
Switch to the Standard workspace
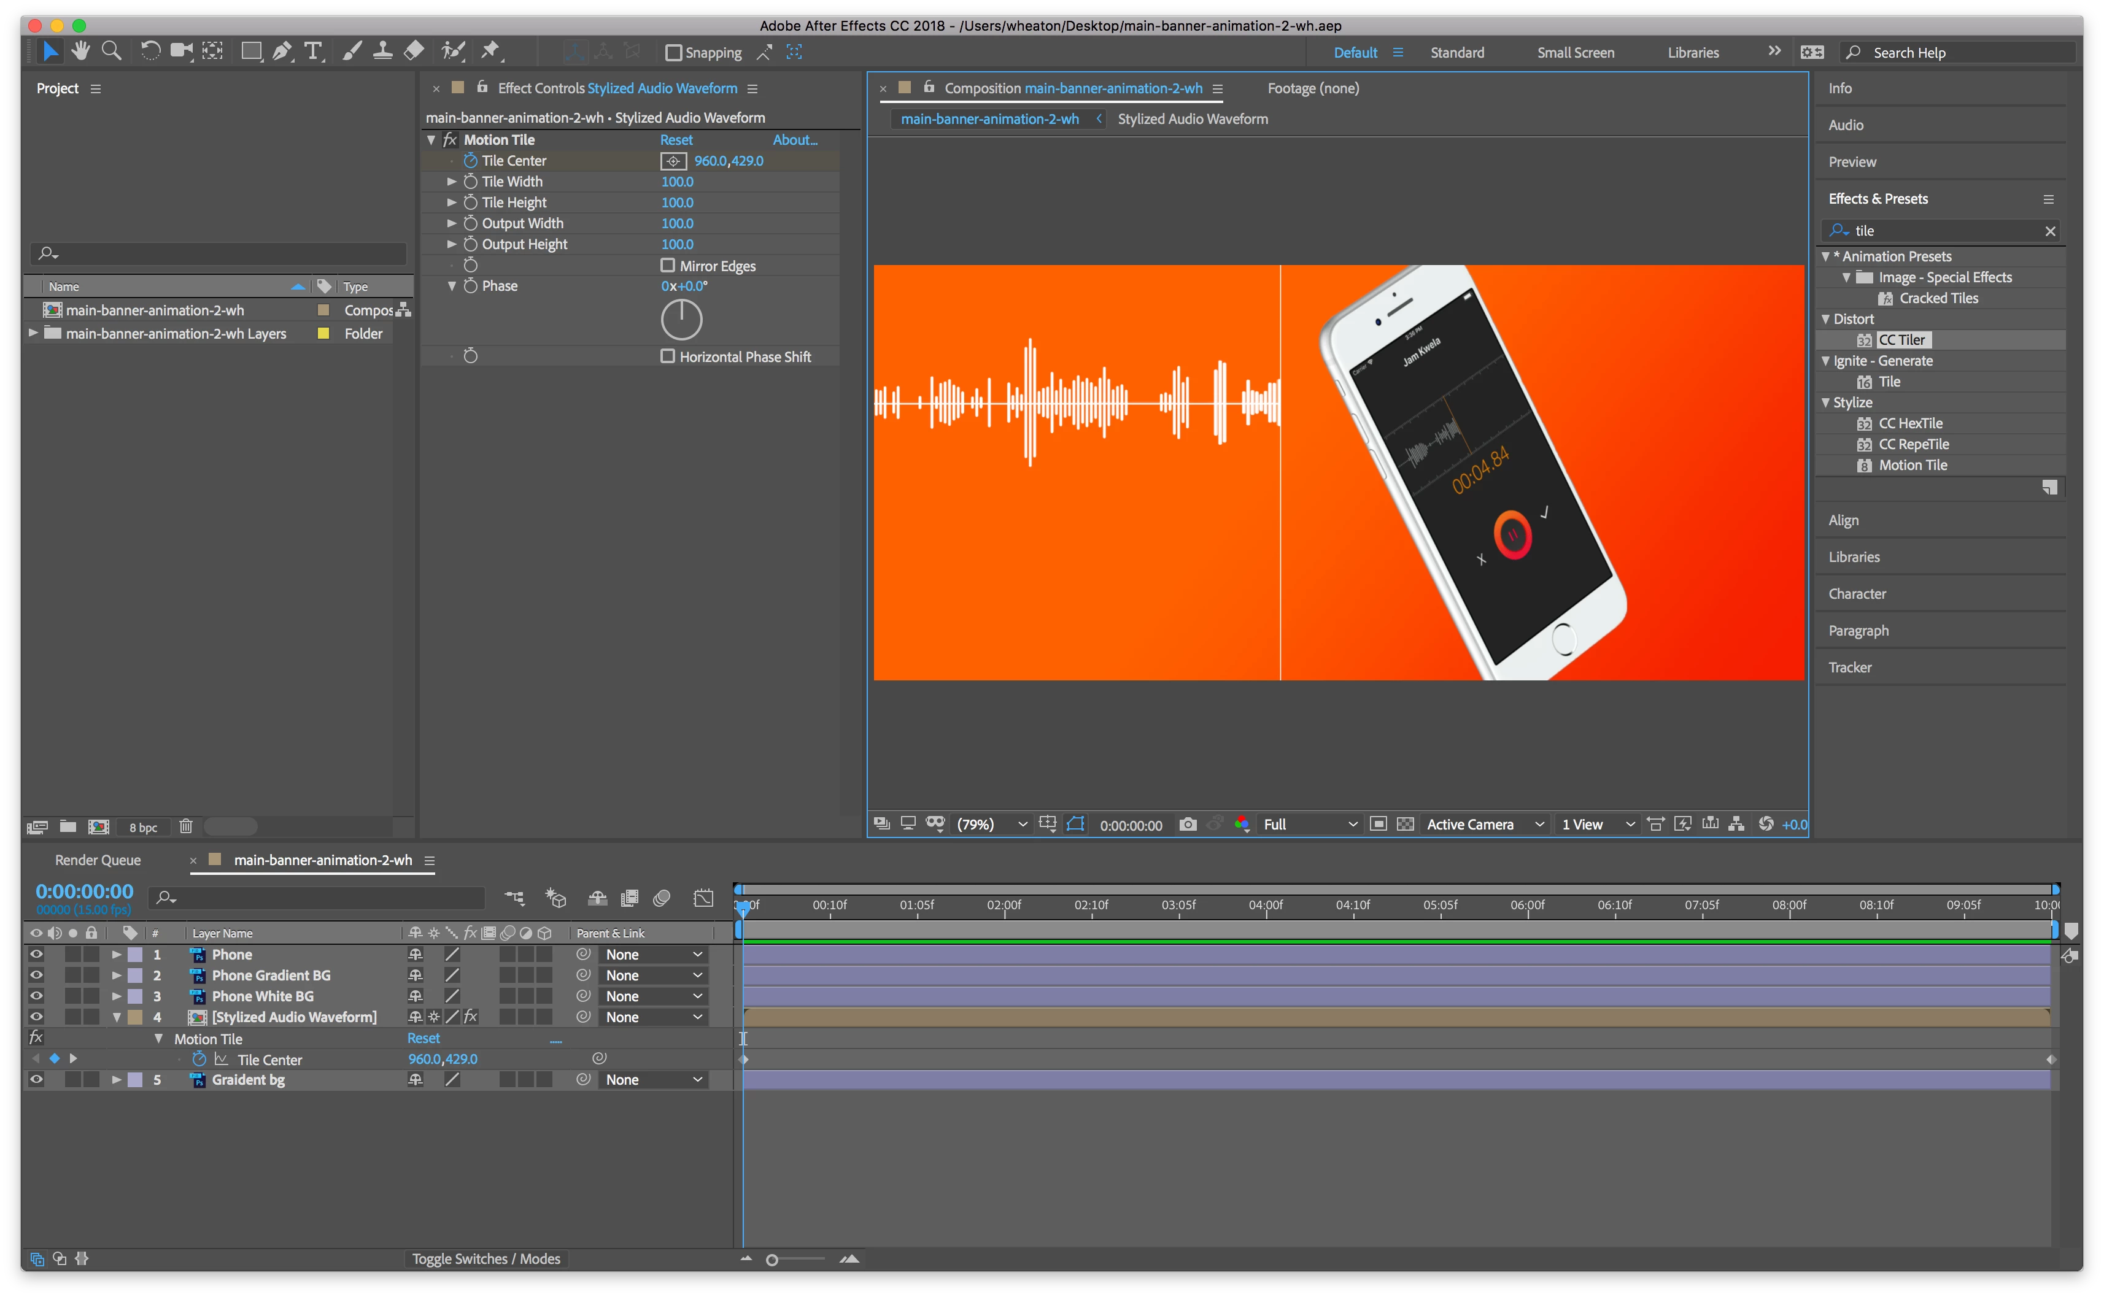click(x=1457, y=52)
